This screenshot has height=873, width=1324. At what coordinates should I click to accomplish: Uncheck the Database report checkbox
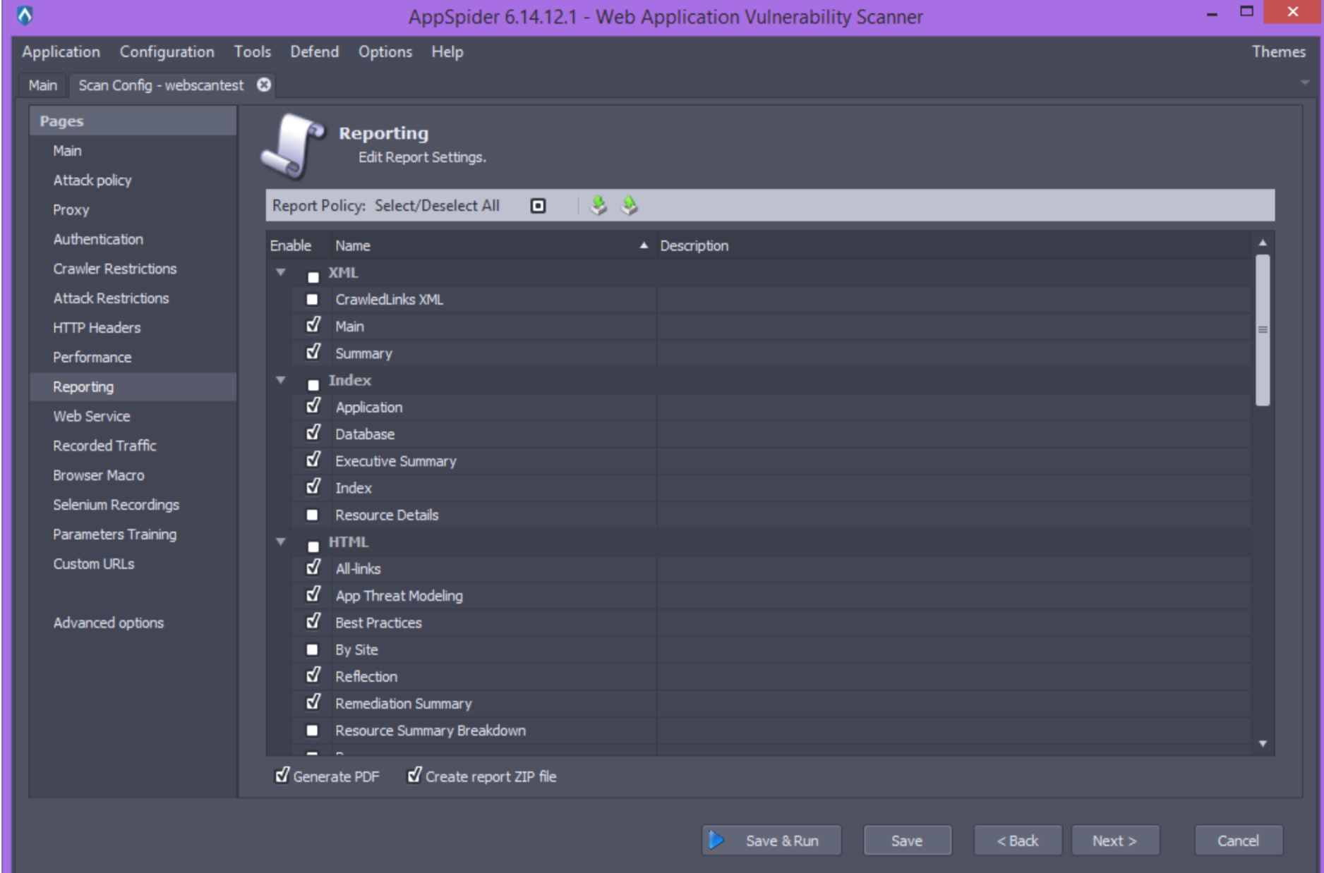point(313,433)
